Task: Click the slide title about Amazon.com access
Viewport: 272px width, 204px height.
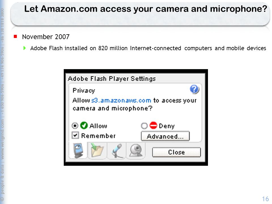Action: tap(146, 9)
